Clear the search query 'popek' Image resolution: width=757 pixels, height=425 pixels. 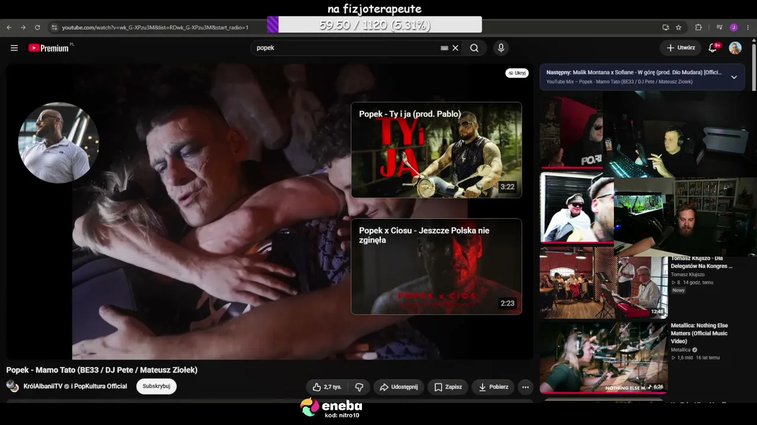click(455, 48)
